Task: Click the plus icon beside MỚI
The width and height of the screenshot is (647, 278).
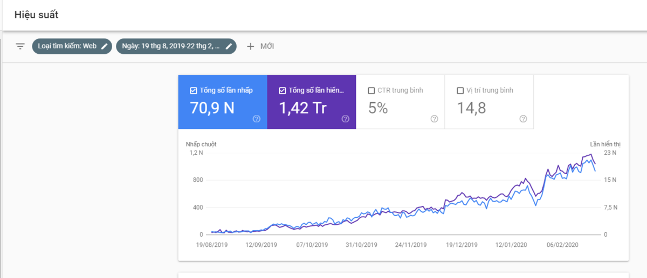Action: click(x=250, y=46)
